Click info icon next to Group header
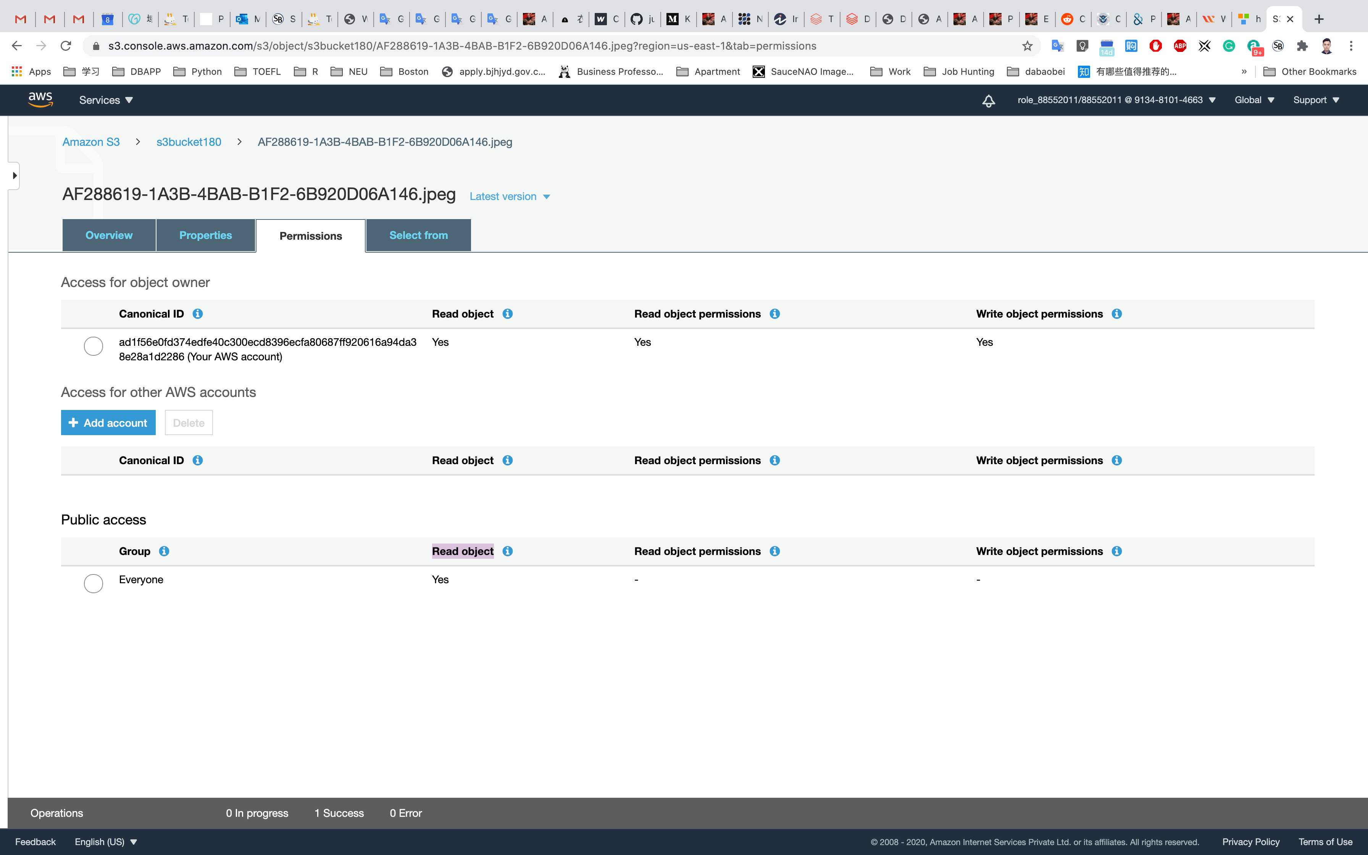Viewport: 1368px width, 855px height. click(x=164, y=551)
